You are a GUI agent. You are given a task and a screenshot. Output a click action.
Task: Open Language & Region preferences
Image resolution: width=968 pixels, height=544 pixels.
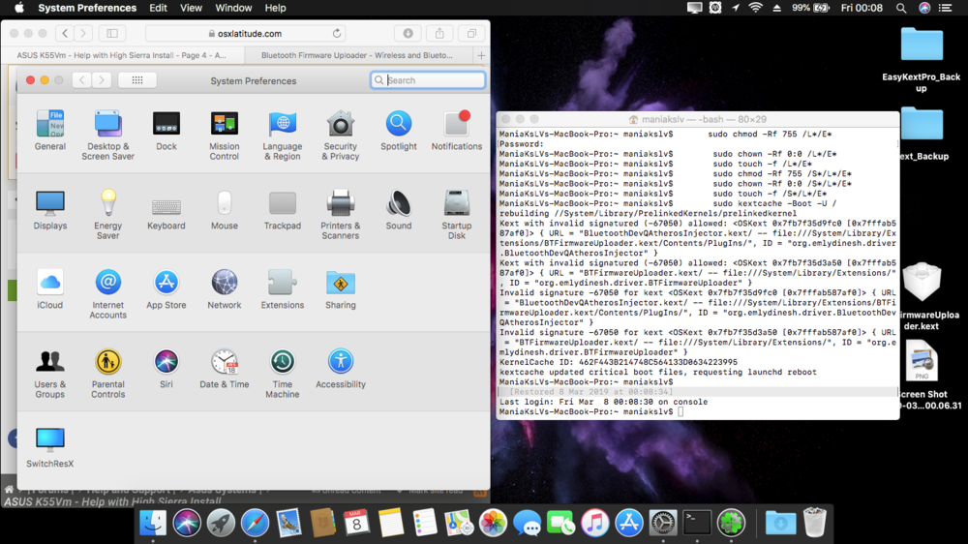point(282,136)
